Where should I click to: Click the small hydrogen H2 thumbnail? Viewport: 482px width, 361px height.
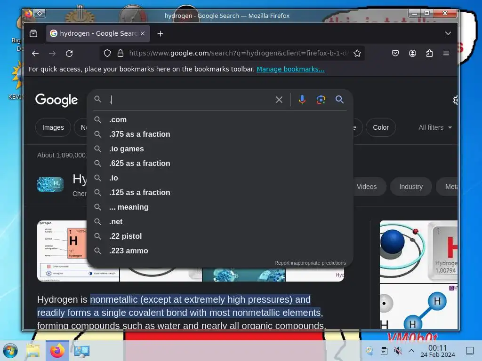tap(50, 184)
